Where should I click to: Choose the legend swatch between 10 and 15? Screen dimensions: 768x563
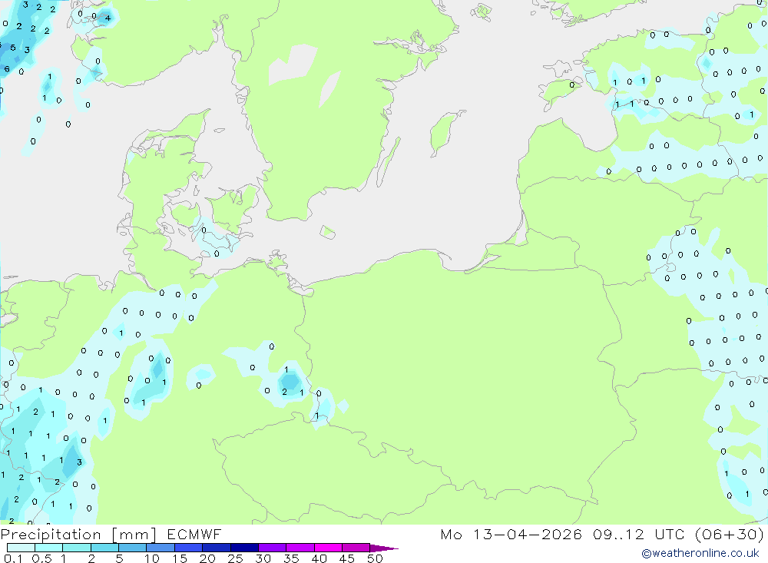coord(161,548)
